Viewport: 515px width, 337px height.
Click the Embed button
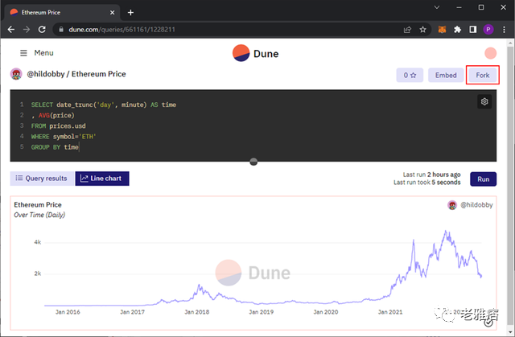click(x=446, y=75)
